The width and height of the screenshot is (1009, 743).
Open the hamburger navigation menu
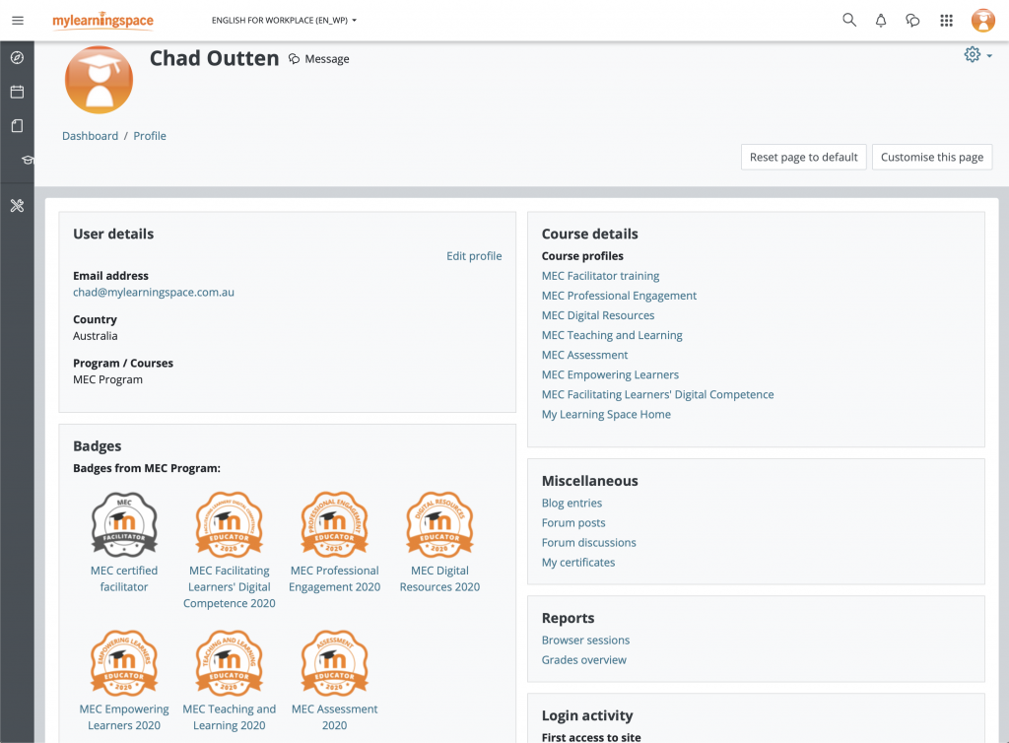tap(18, 21)
